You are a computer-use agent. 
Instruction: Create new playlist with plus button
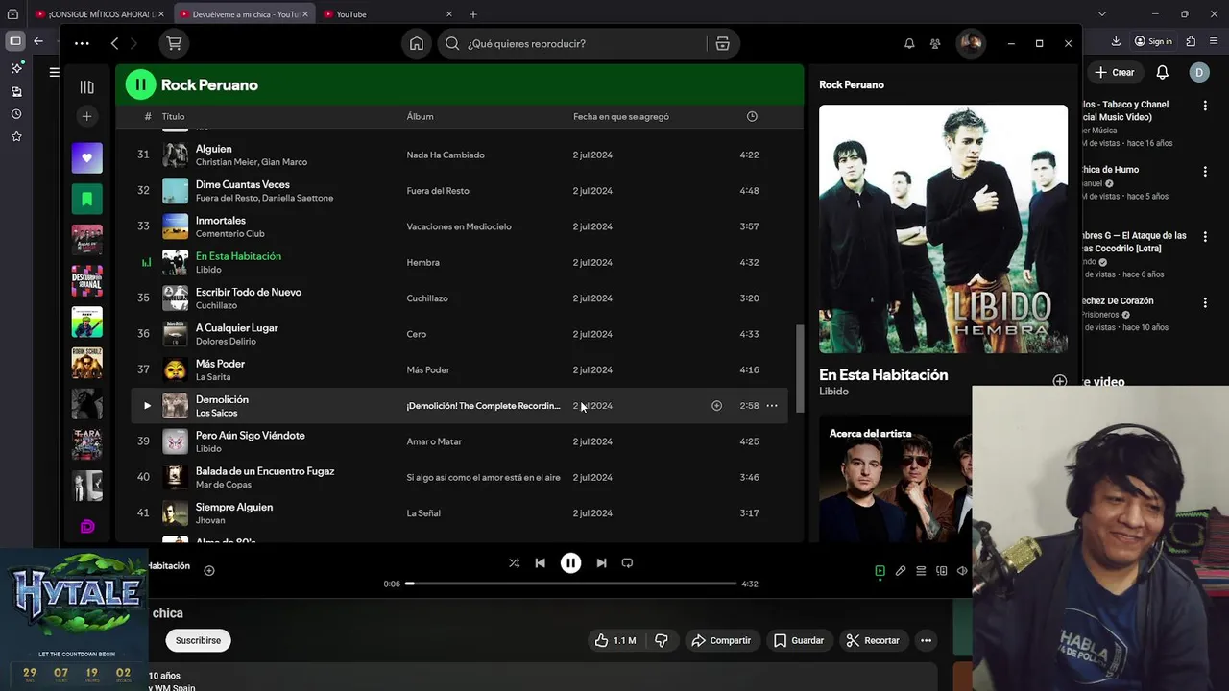pyautogui.click(x=86, y=116)
